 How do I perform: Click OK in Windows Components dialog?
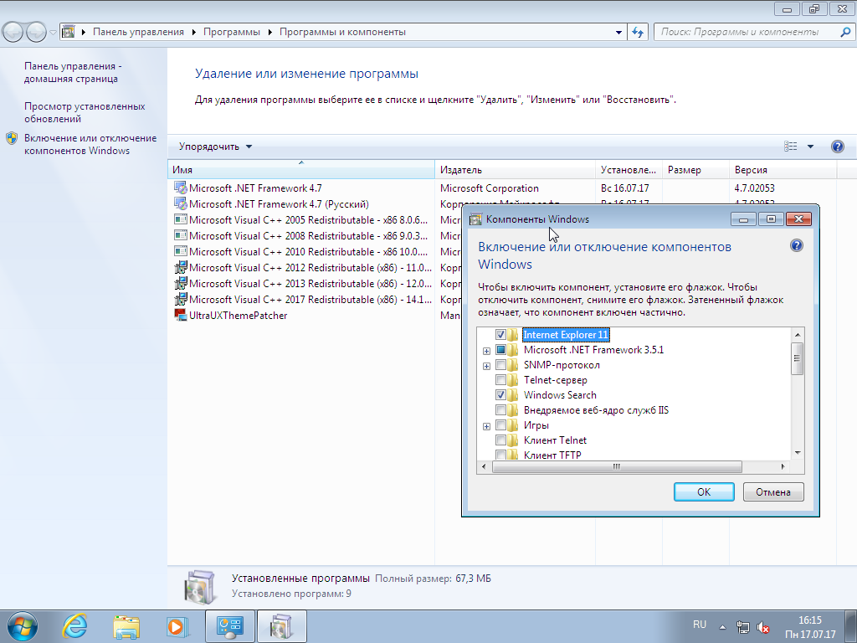click(704, 492)
